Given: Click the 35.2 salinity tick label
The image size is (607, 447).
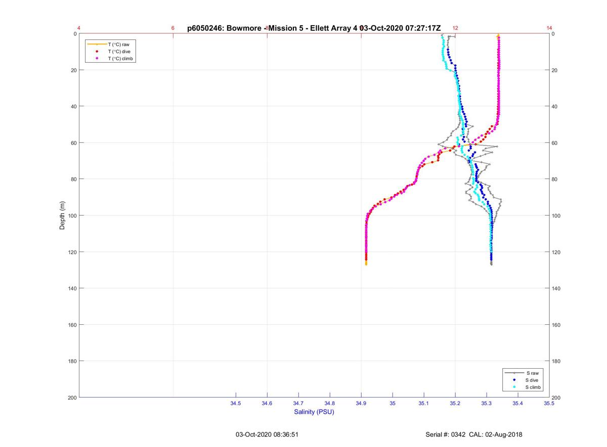Looking at the screenshot, I should pyautogui.click(x=455, y=404).
